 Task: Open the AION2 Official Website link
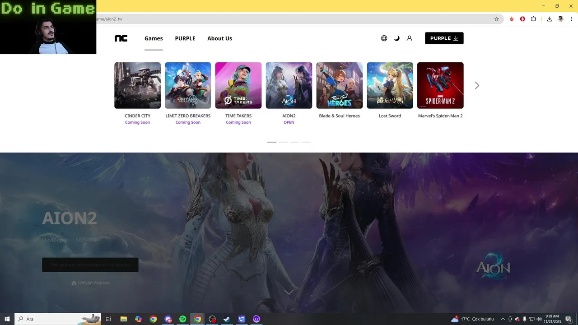[90, 283]
